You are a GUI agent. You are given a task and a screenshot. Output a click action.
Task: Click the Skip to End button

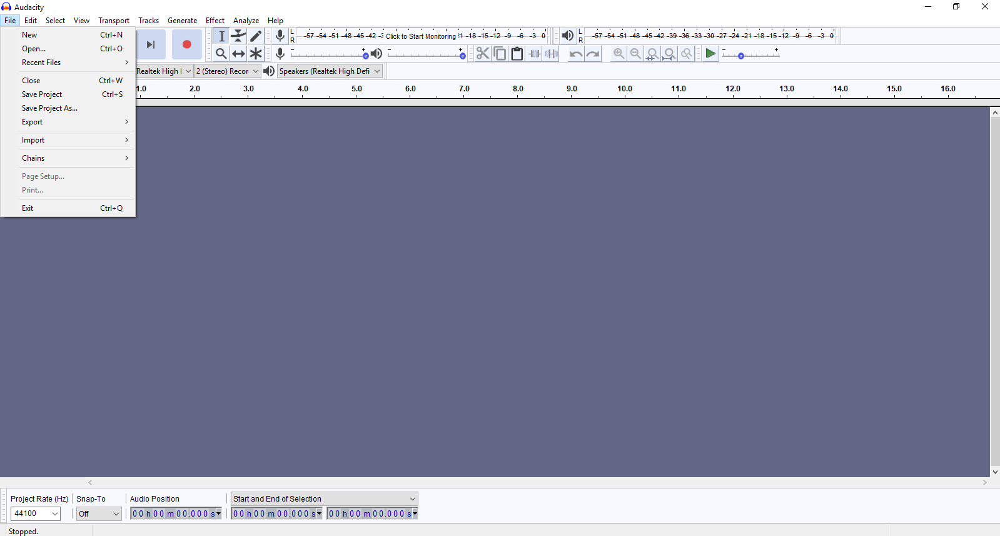pos(151,44)
